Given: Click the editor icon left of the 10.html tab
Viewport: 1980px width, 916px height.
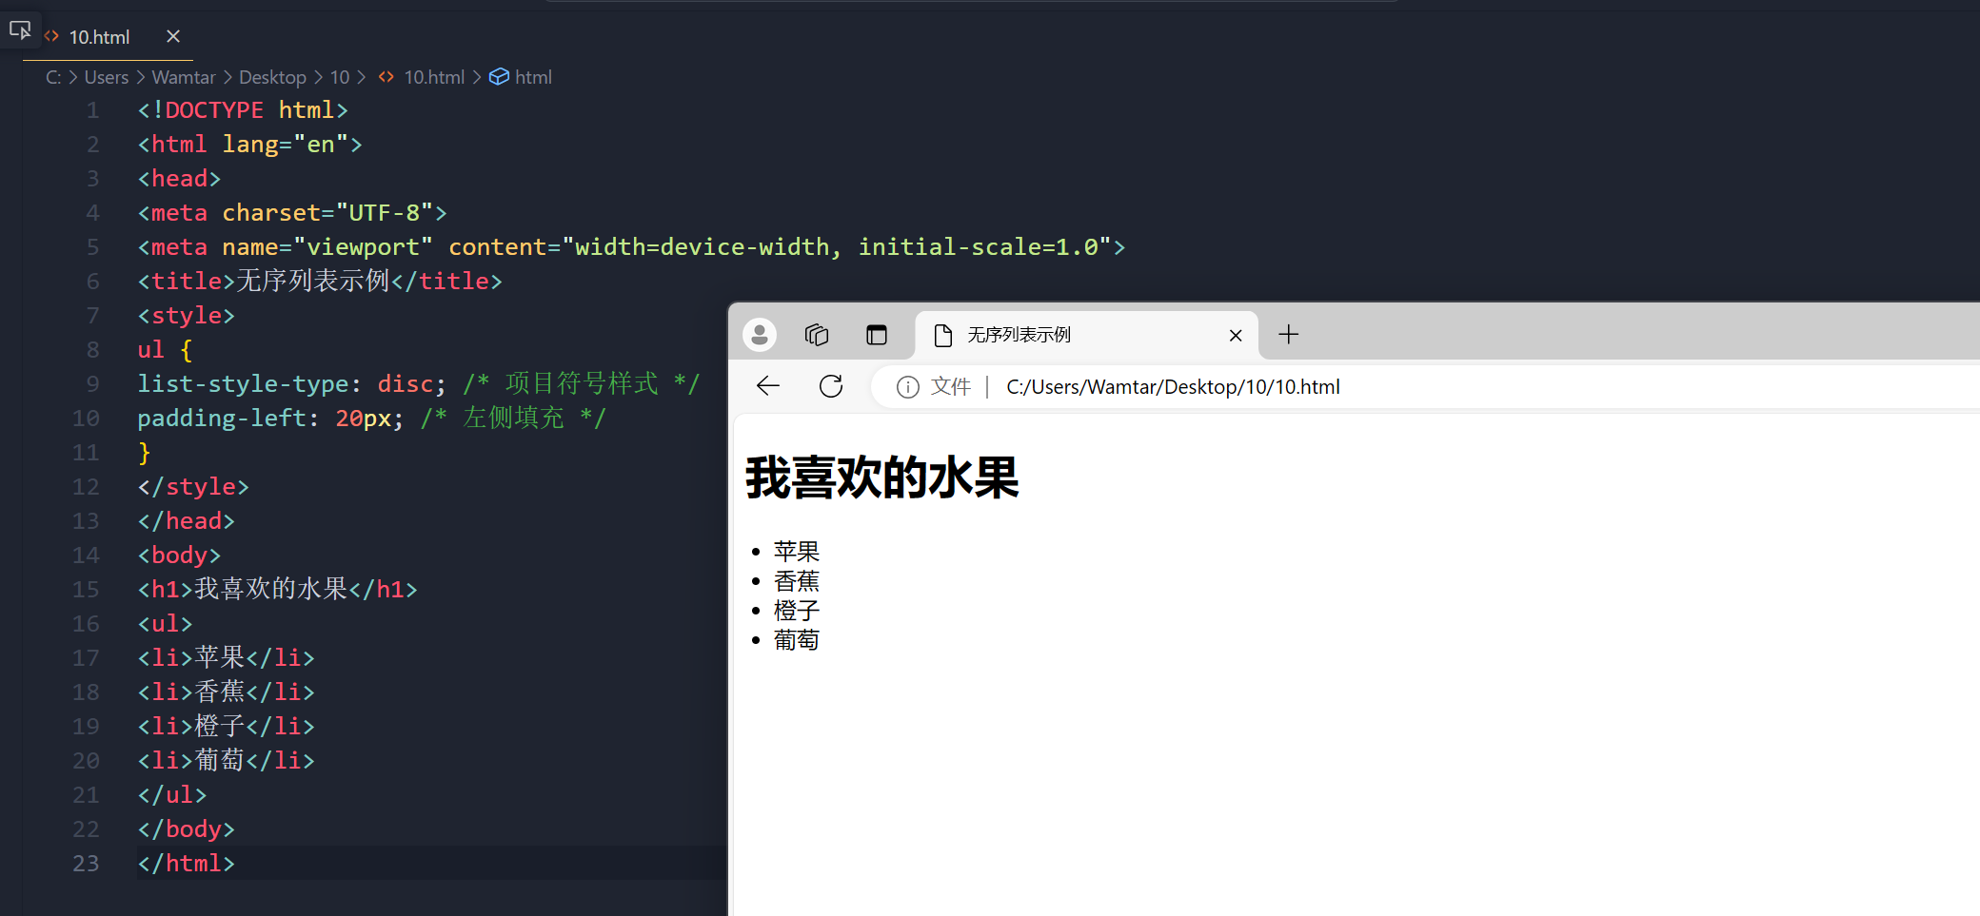Looking at the screenshot, I should click(x=20, y=30).
